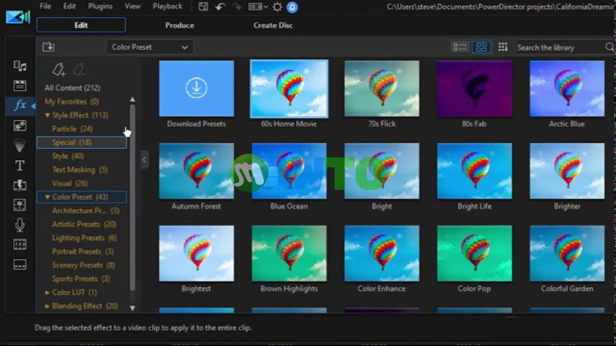The image size is (616, 346).
Task: Switch to the Produce tab
Action: tap(180, 25)
